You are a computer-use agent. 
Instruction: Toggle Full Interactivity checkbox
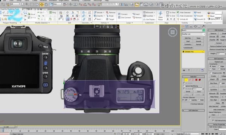pyautogui.click(x=213, y=120)
